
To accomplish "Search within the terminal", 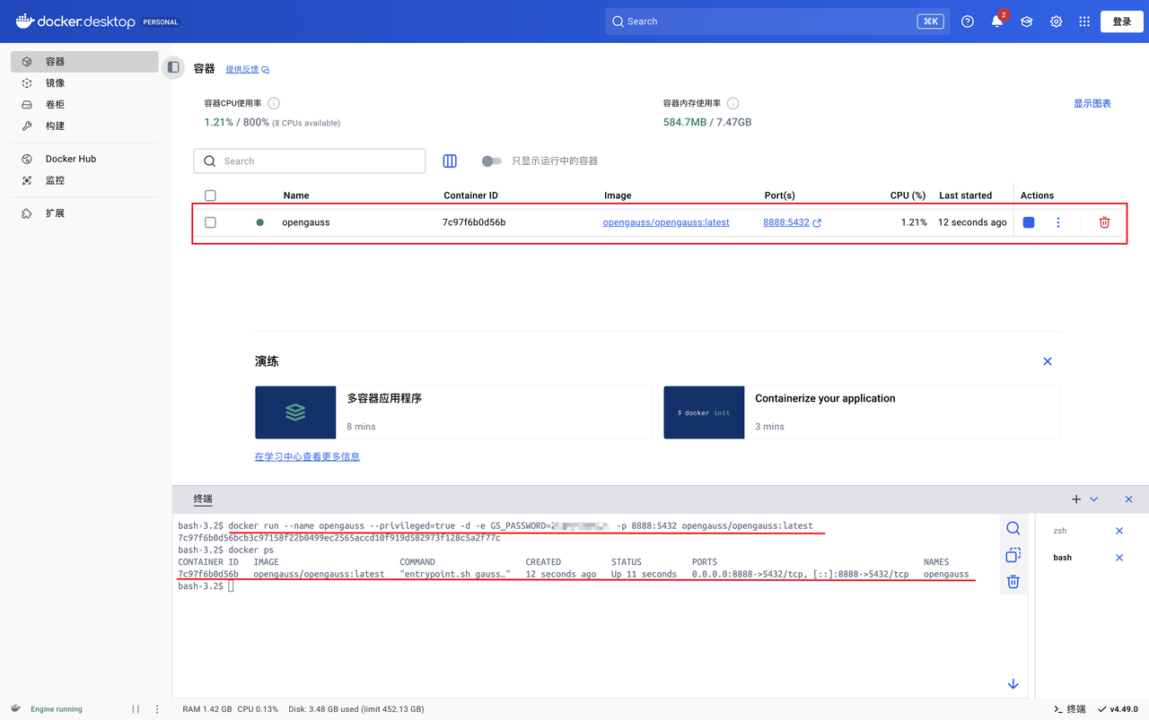I will pyautogui.click(x=1013, y=529).
